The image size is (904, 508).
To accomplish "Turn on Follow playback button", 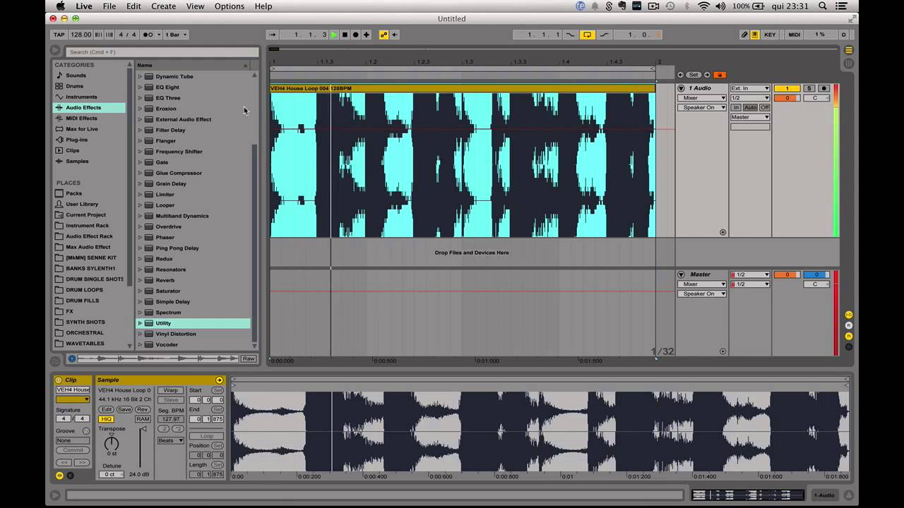I will (272, 35).
